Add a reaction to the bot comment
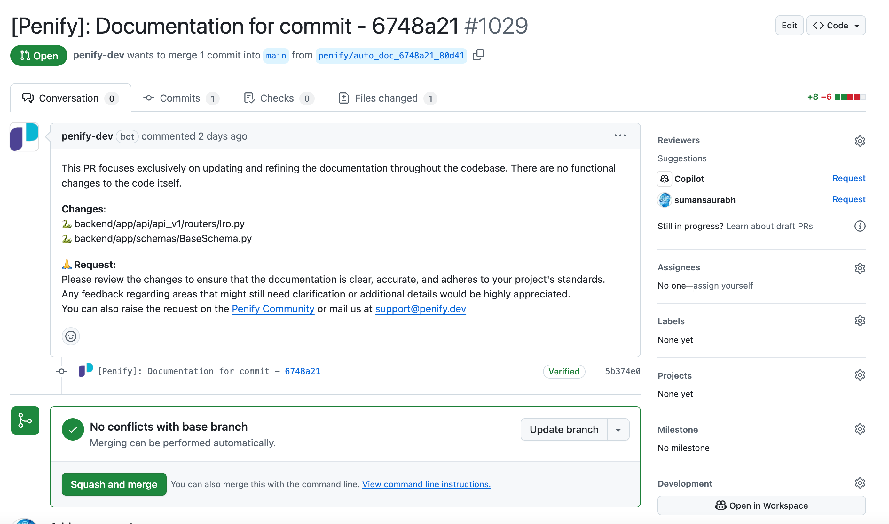Image resolution: width=889 pixels, height=524 pixels. pyautogui.click(x=71, y=336)
